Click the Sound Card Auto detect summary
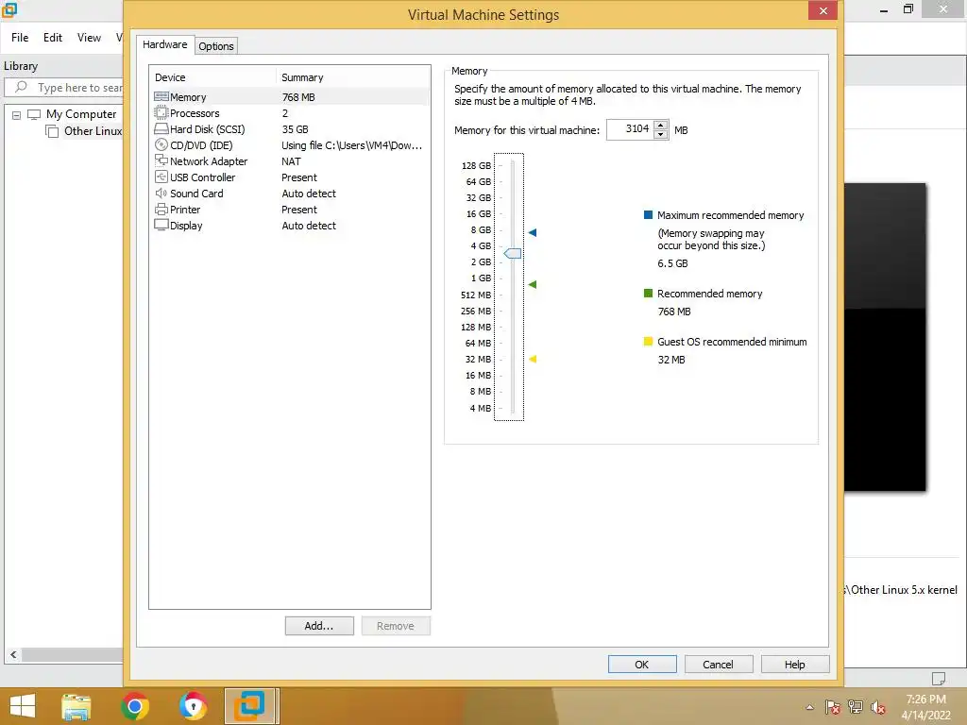967x725 pixels. [x=309, y=194]
